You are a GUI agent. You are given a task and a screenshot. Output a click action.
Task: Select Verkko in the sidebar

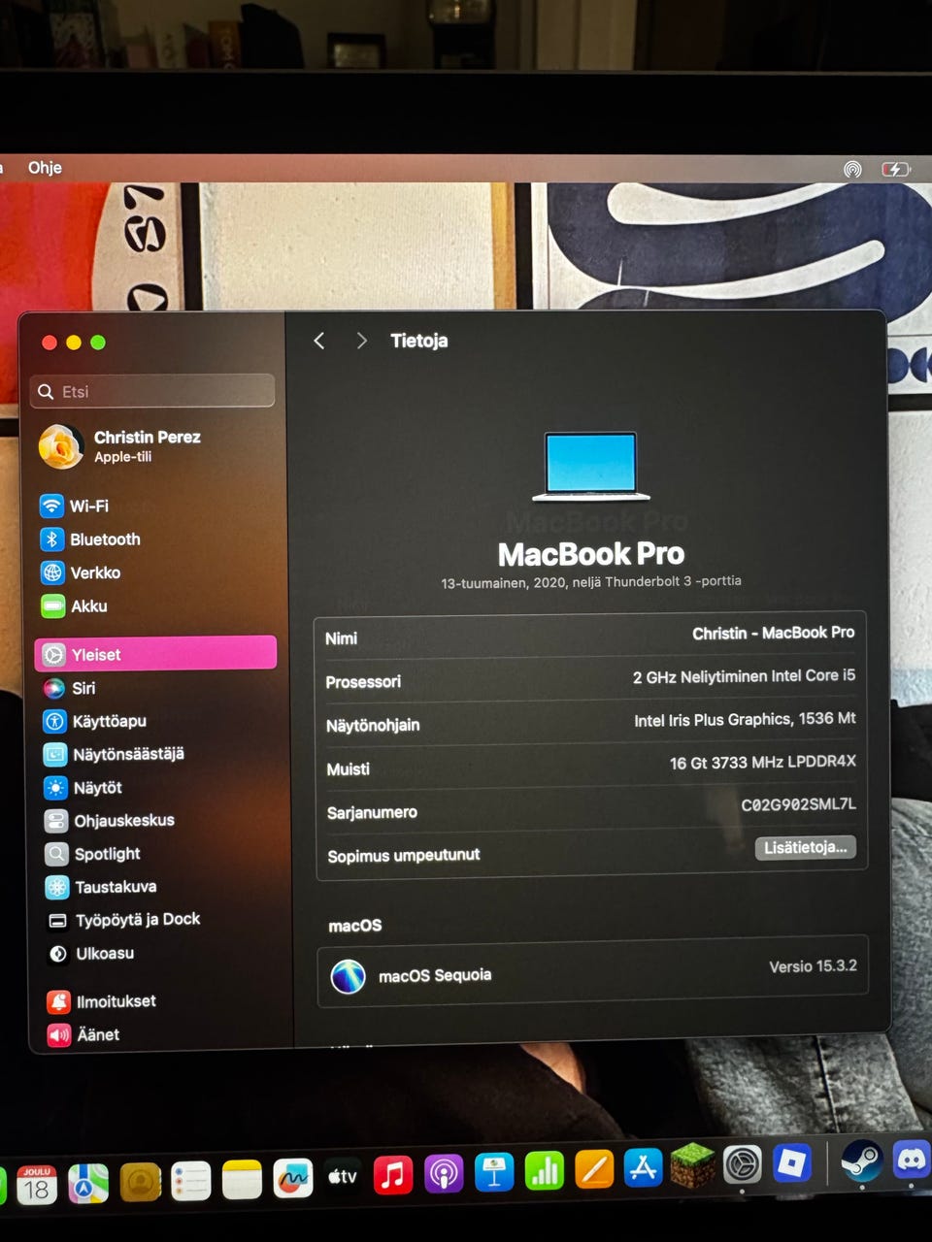[x=81, y=572]
